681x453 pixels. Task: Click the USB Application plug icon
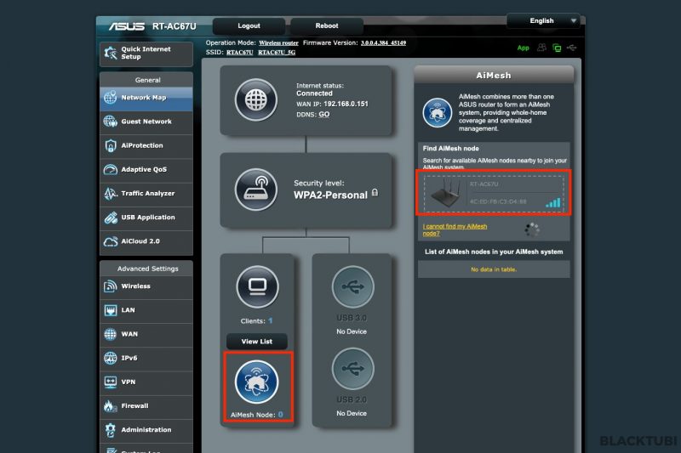pos(111,218)
